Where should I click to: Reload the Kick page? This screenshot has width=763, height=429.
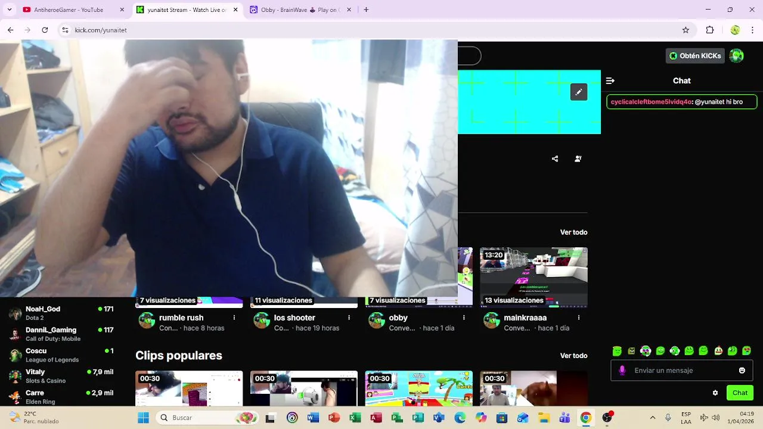tap(45, 30)
